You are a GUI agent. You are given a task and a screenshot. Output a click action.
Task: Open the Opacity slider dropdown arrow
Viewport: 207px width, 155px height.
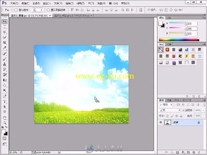[203, 110]
